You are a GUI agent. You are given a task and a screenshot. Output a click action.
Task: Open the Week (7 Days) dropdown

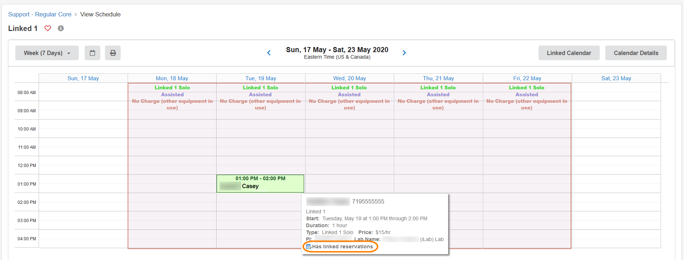pos(47,53)
